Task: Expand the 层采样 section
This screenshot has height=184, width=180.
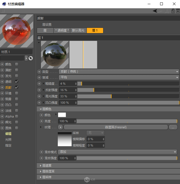Action: 47,177
